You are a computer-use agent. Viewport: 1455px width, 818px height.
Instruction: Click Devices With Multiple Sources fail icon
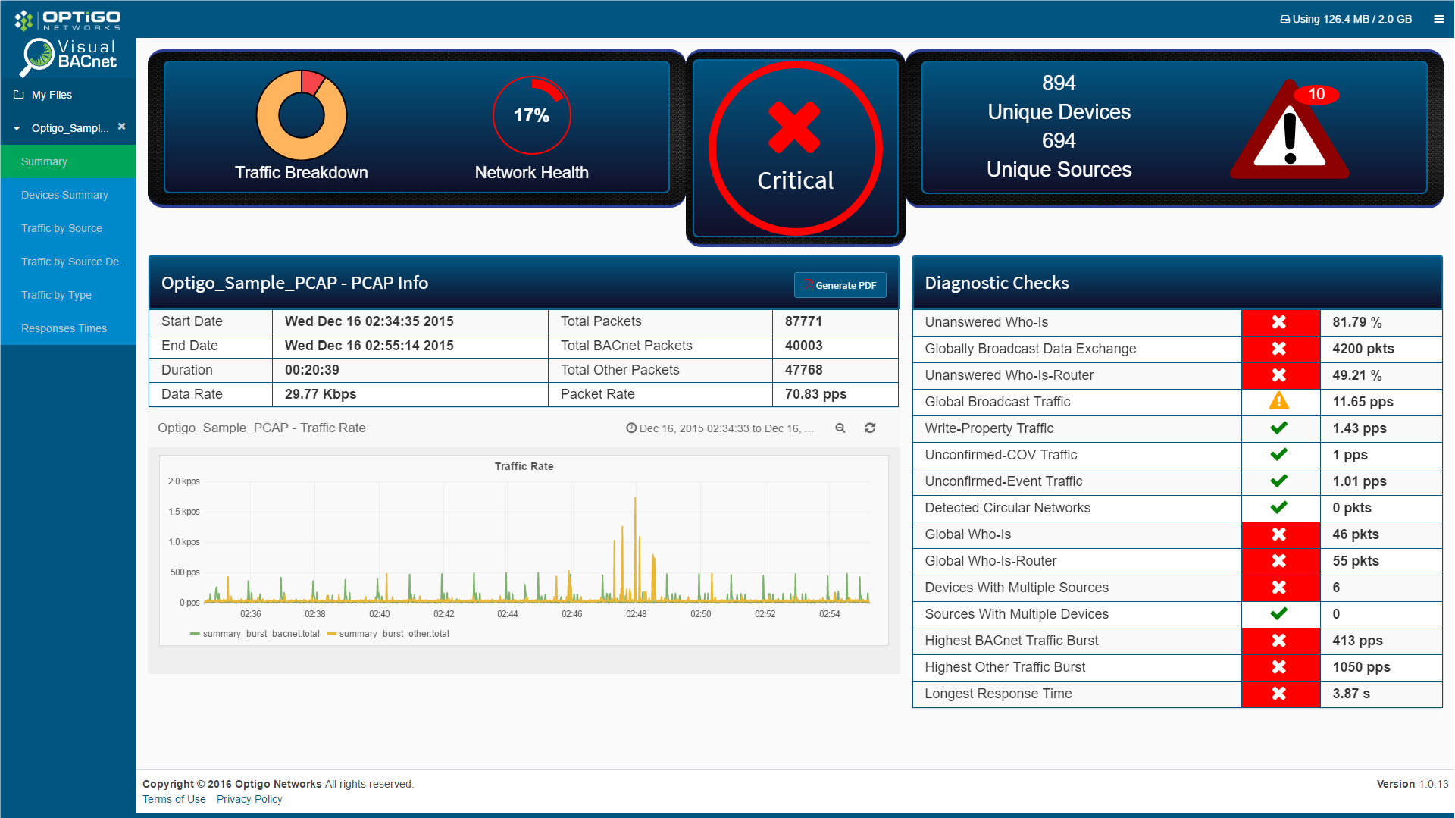point(1279,588)
